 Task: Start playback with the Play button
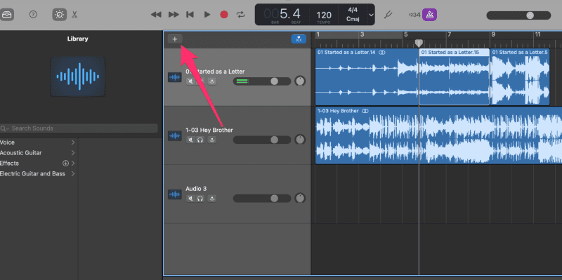pos(207,15)
